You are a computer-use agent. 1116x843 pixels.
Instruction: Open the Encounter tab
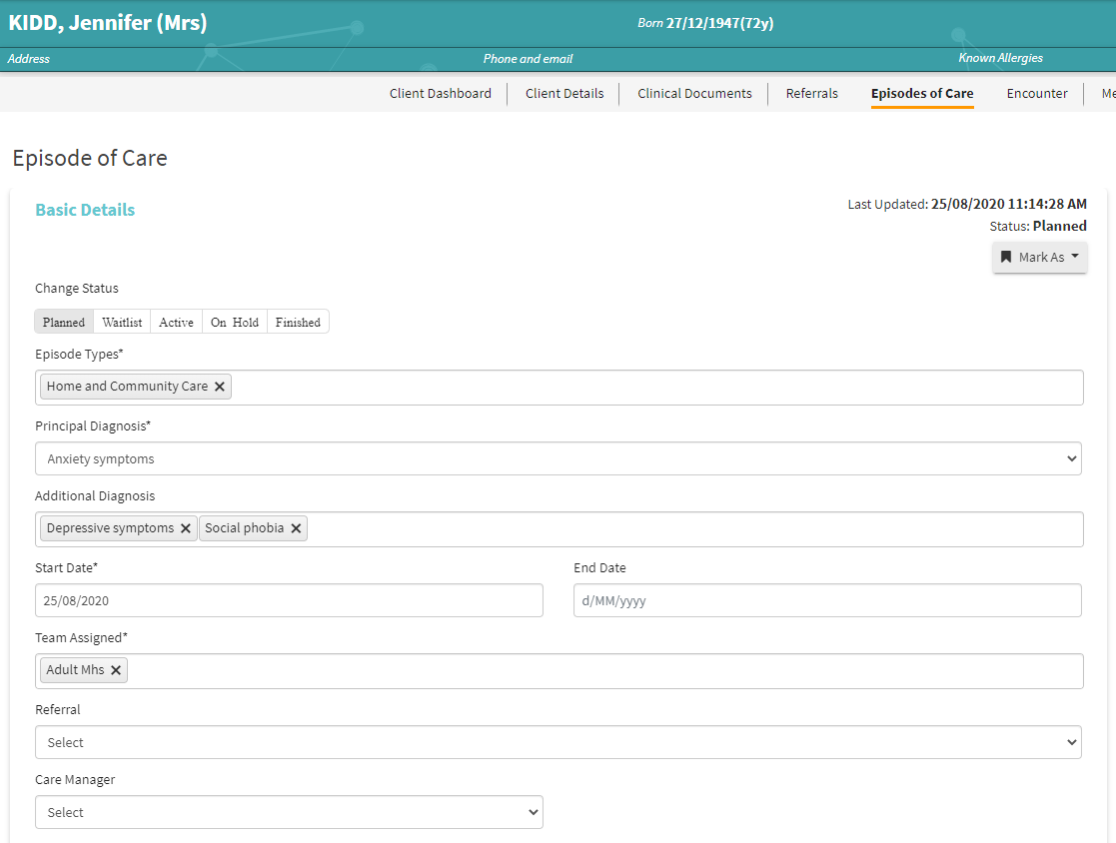pyautogui.click(x=1036, y=94)
